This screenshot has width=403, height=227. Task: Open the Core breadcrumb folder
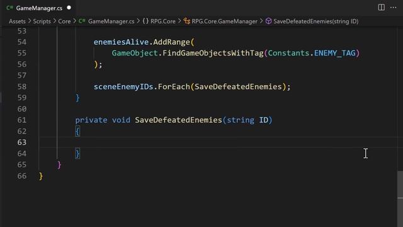(64, 21)
